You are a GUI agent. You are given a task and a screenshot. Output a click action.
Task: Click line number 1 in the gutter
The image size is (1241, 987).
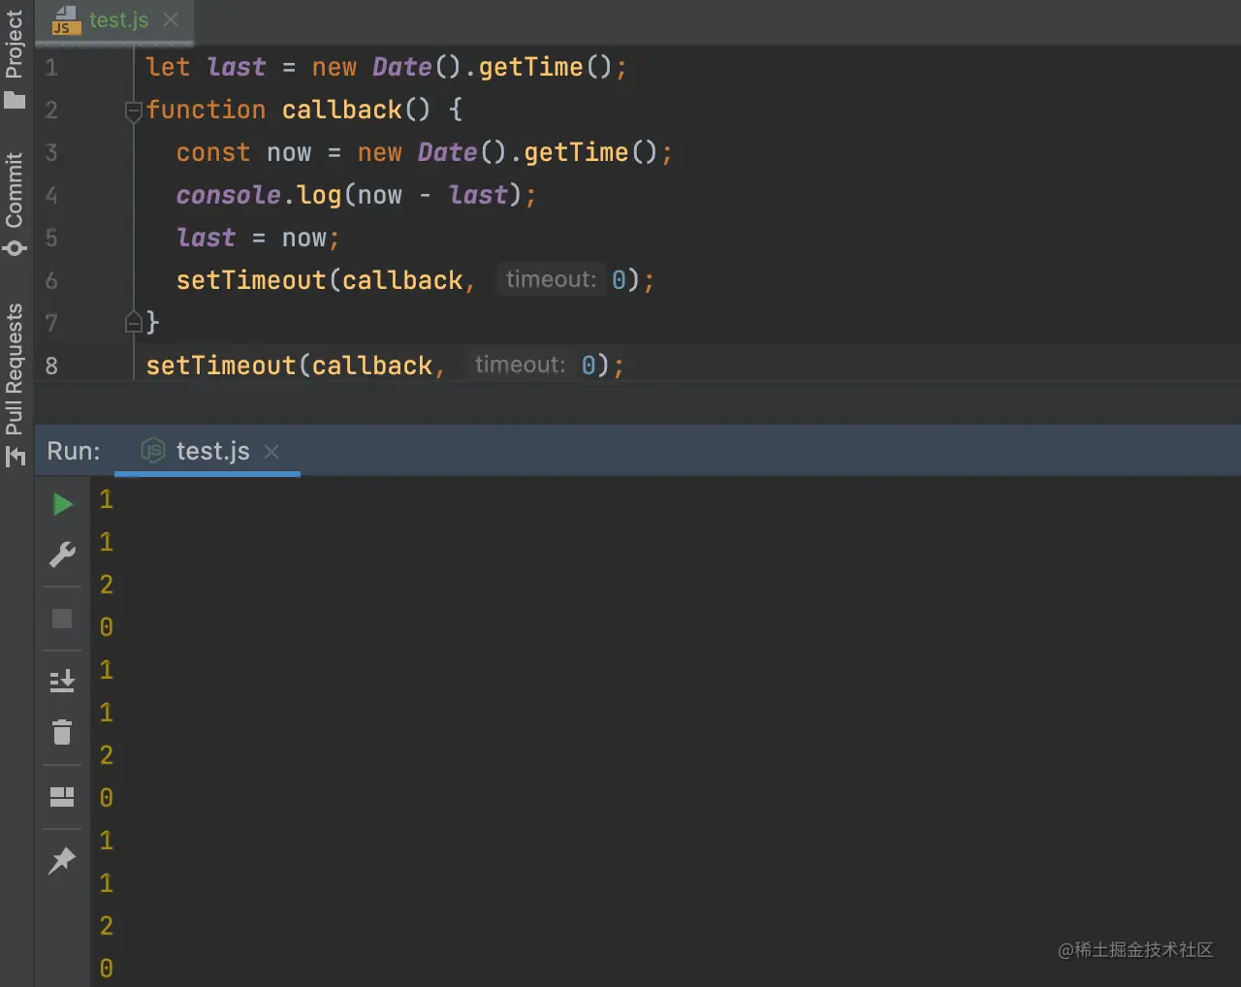[x=51, y=68]
